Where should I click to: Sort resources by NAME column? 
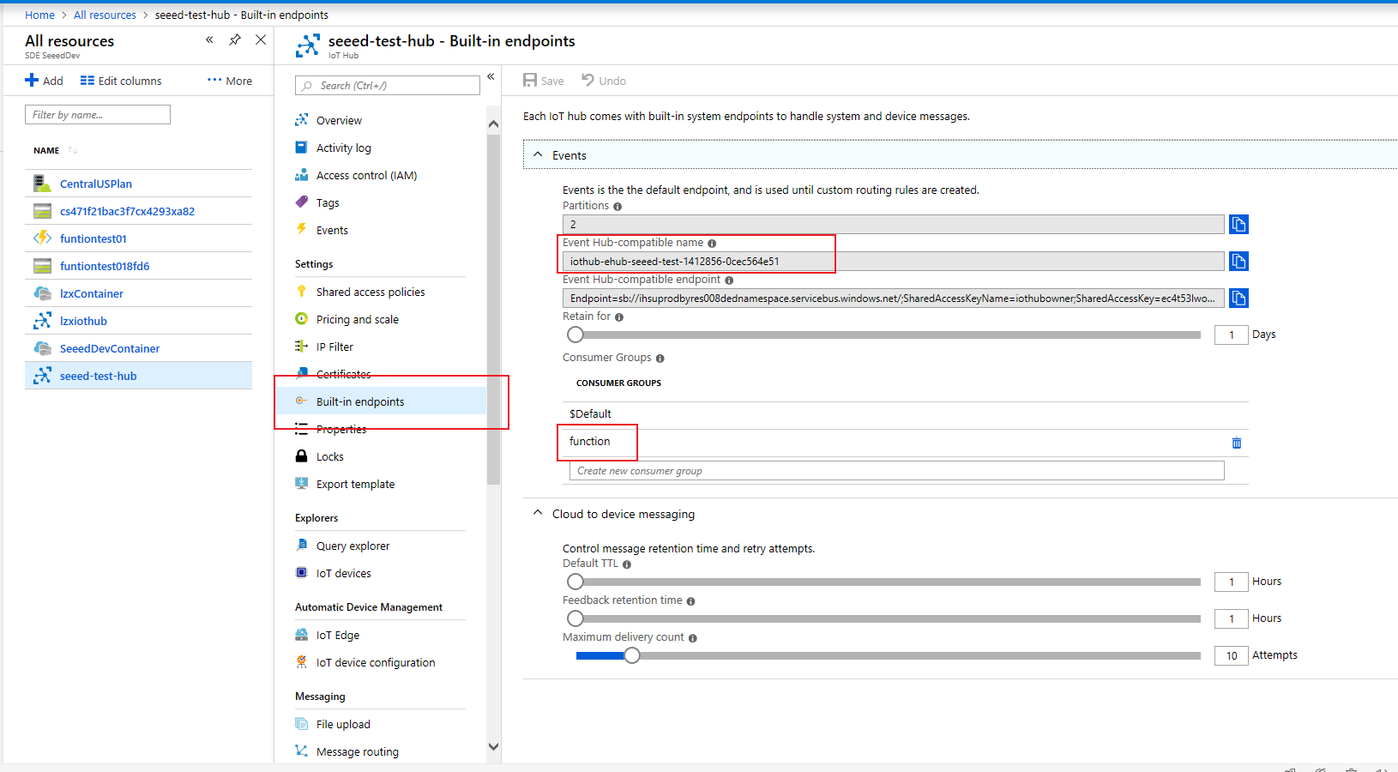coord(55,150)
